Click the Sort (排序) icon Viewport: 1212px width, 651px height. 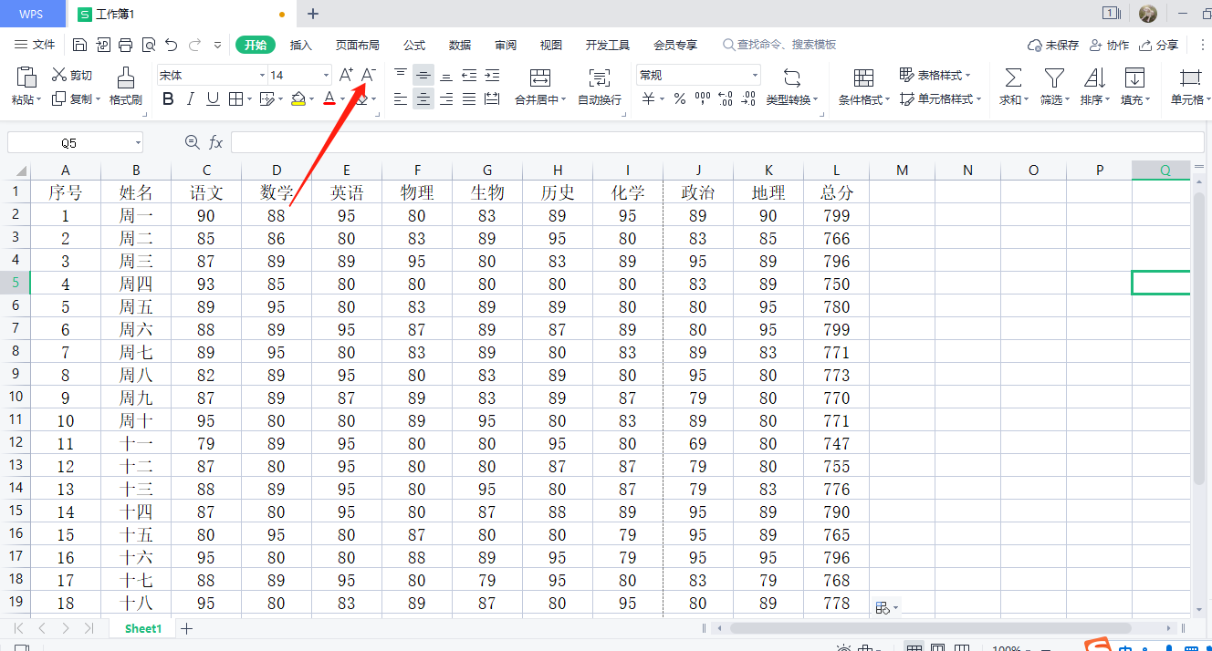point(1093,77)
